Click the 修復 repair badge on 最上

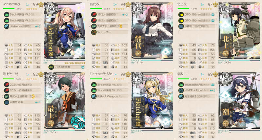point(78,123)
